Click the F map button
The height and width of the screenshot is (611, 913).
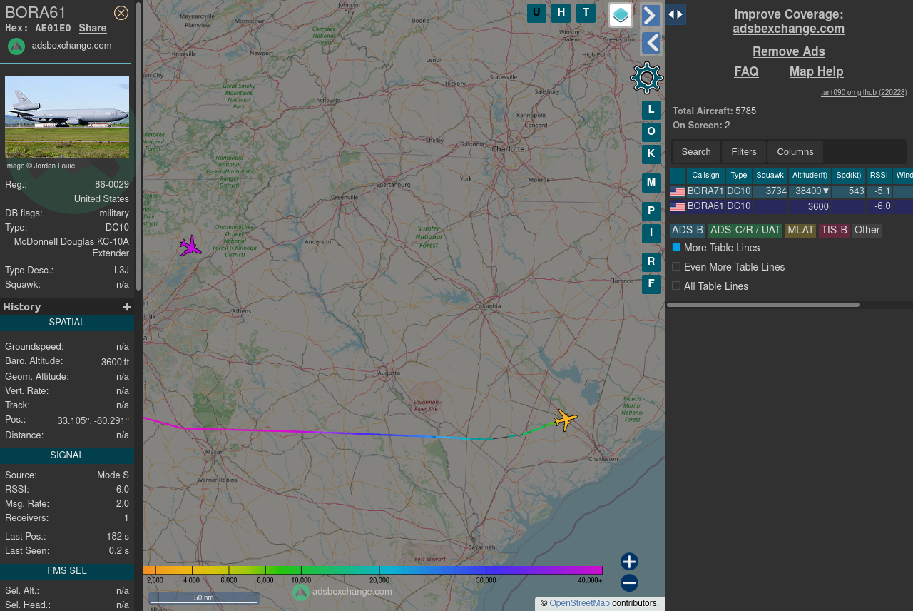pos(651,284)
